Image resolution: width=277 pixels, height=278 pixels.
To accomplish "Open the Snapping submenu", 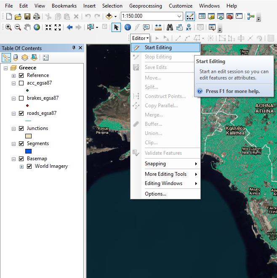I will click(x=165, y=164).
